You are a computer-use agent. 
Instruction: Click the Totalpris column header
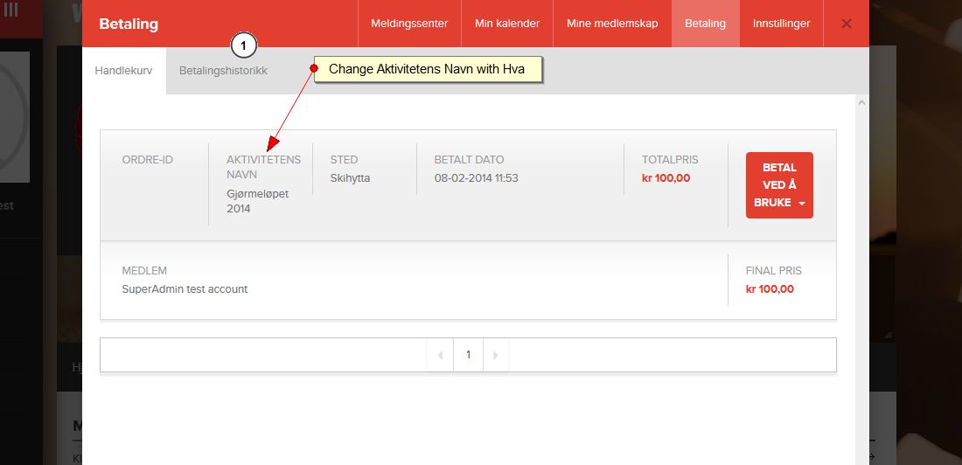(x=670, y=160)
